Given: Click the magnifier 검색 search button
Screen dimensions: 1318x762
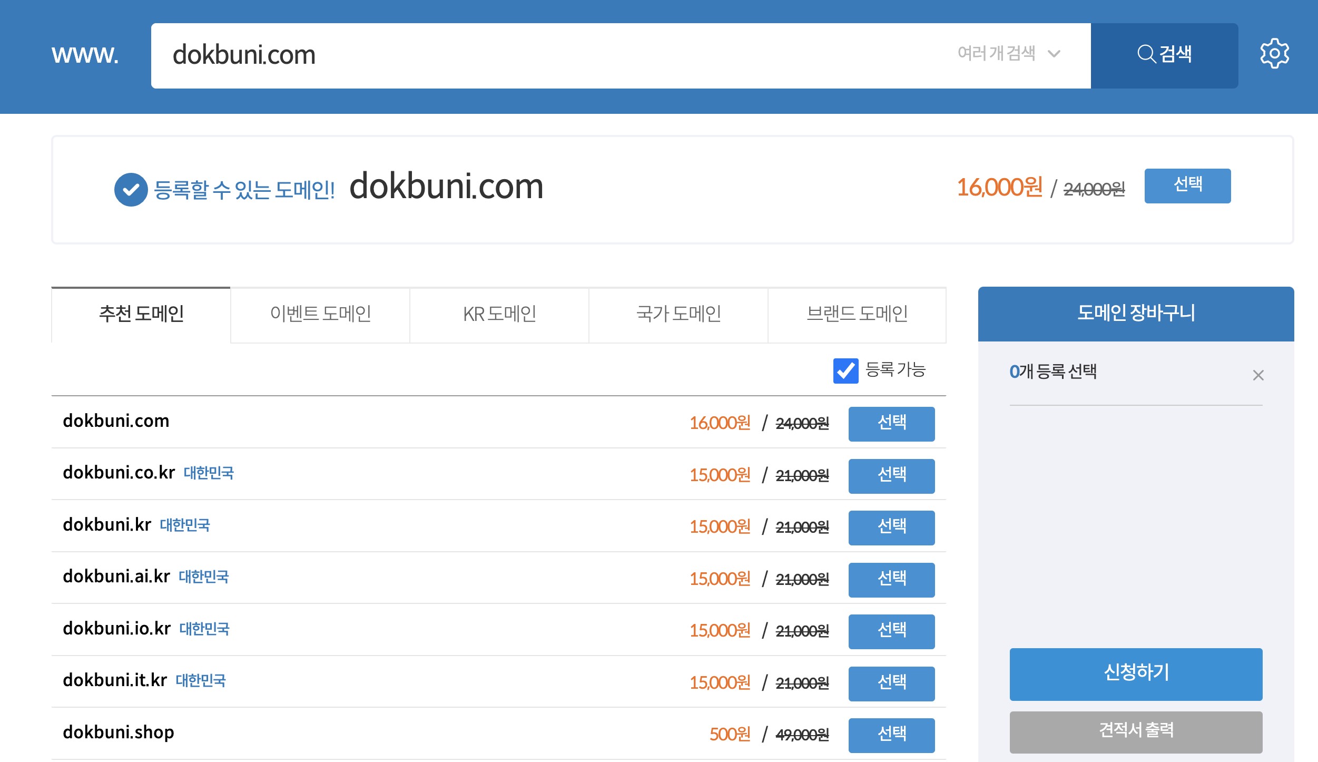Looking at the screenshot, I should [1164, 55].
